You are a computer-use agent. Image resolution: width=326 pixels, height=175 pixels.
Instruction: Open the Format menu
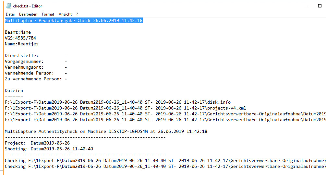coord(48,14)
